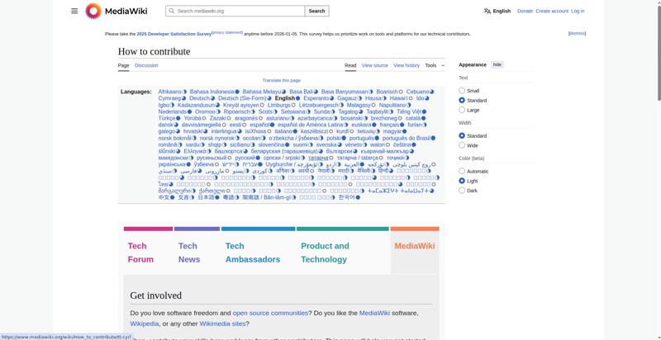Image resolution: width=661 pixels, height=340 pixels.
Task: Switch to the Discussion tab
Action: (146, 65)
